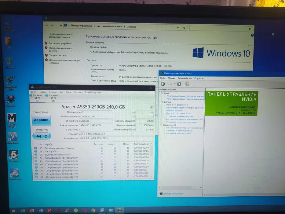Click the refresh button in the address bar

pos(184,28)
